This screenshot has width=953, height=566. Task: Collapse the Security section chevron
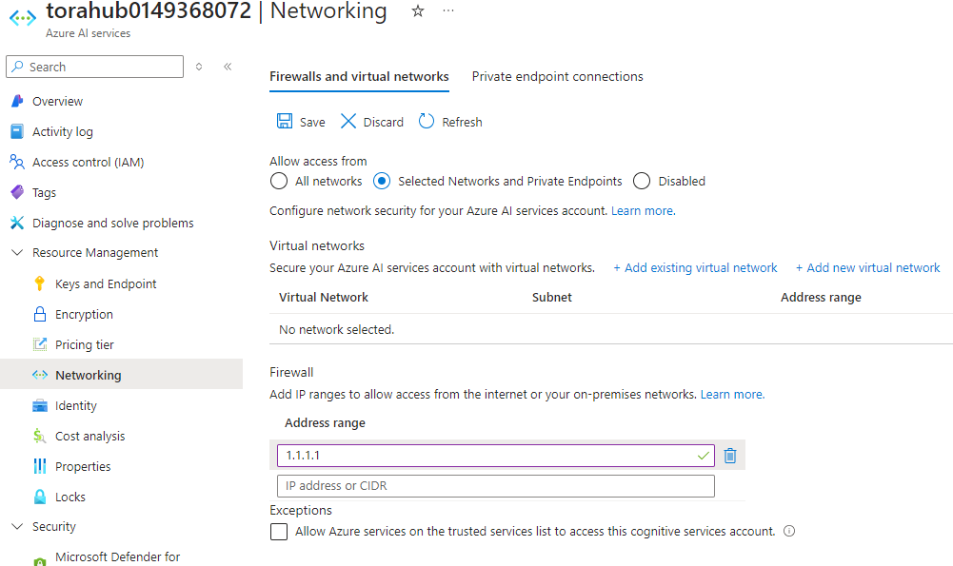tap(18, 526)
